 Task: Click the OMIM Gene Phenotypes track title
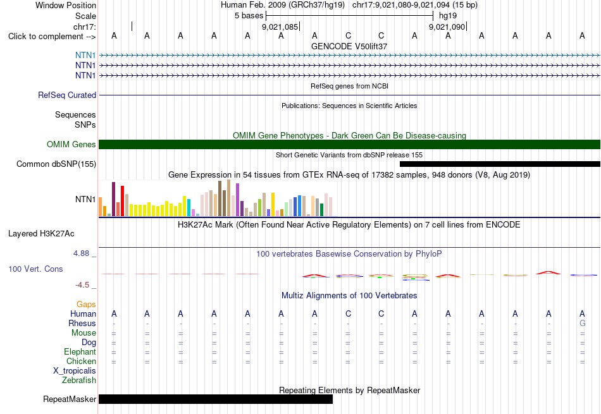coord(349,135)
